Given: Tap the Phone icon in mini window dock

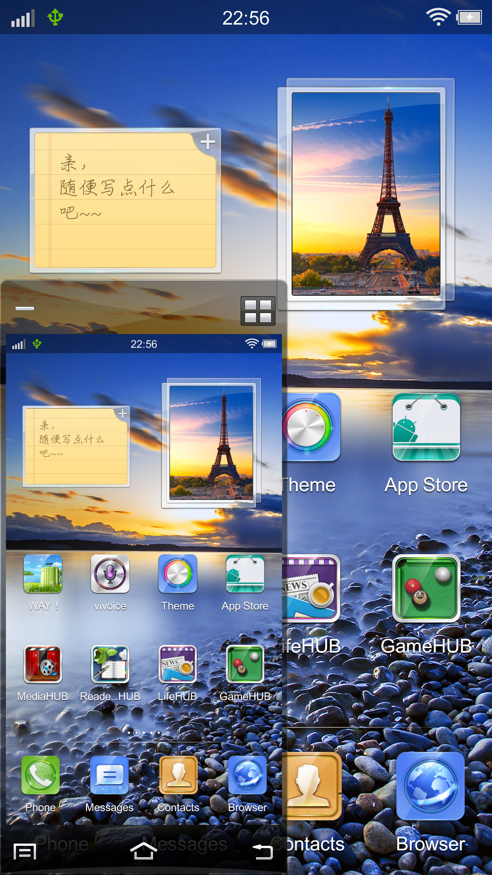Looking at the screenshot, I should [x=41, y=775].
